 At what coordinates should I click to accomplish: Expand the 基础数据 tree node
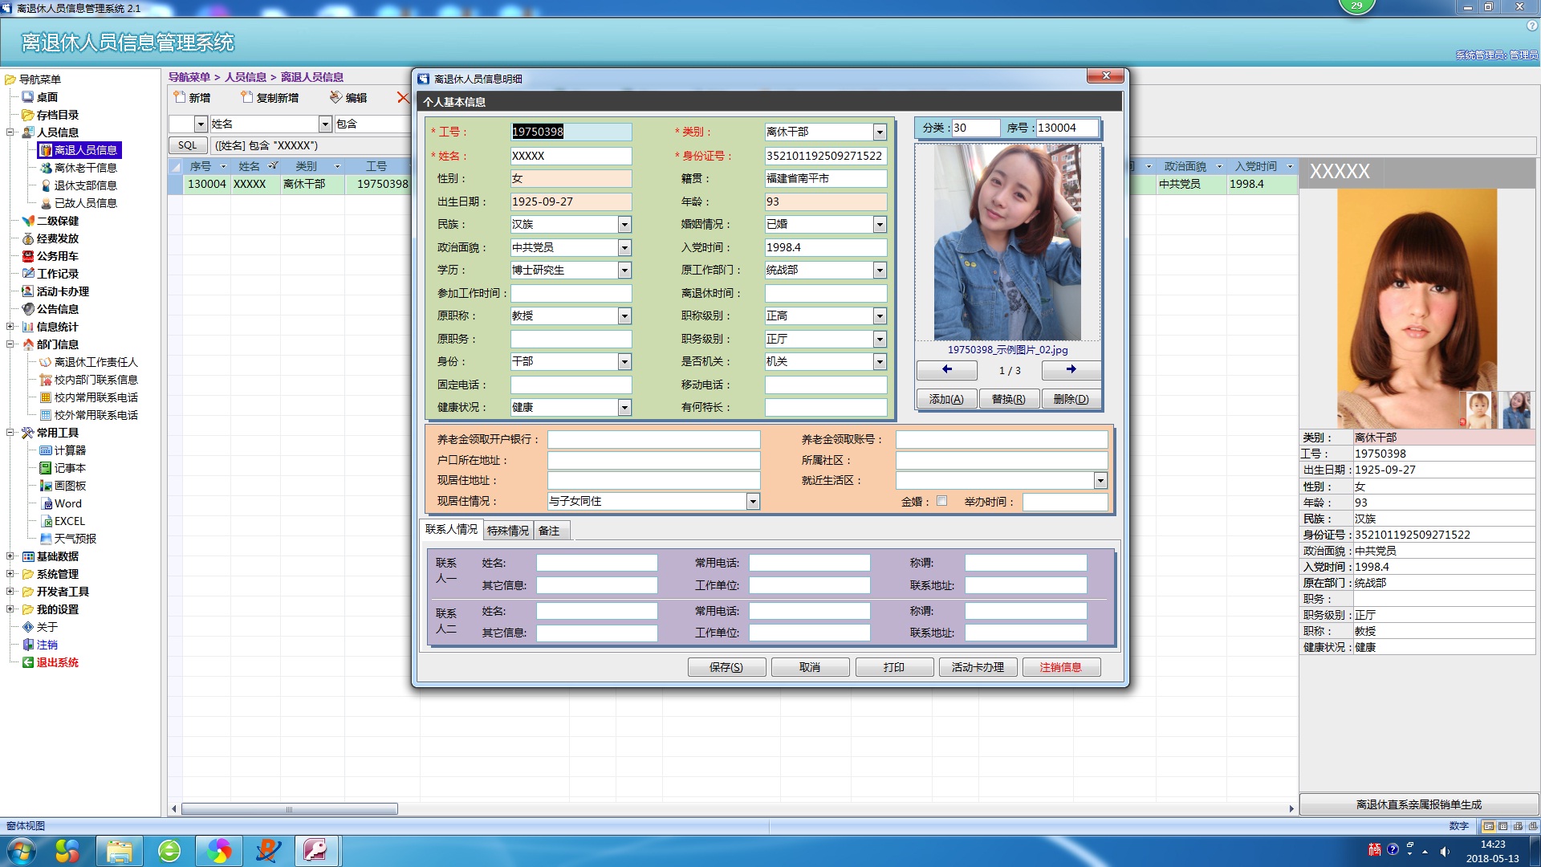click(x=10, y=556)
